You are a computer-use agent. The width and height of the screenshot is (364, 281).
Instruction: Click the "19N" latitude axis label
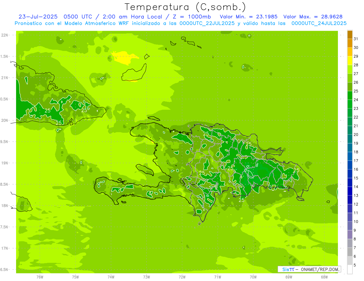[x=5, y=163]
